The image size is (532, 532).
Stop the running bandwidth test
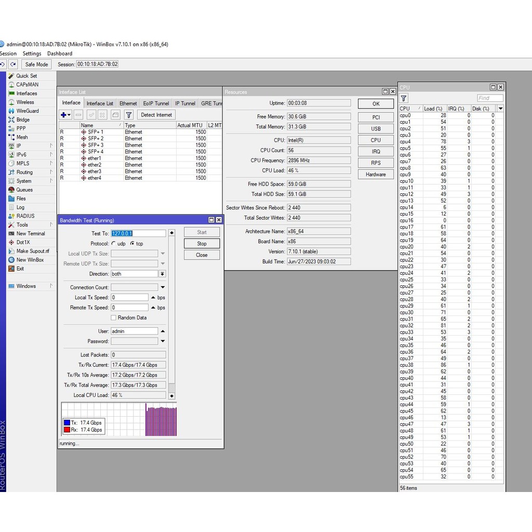point(202,244)
